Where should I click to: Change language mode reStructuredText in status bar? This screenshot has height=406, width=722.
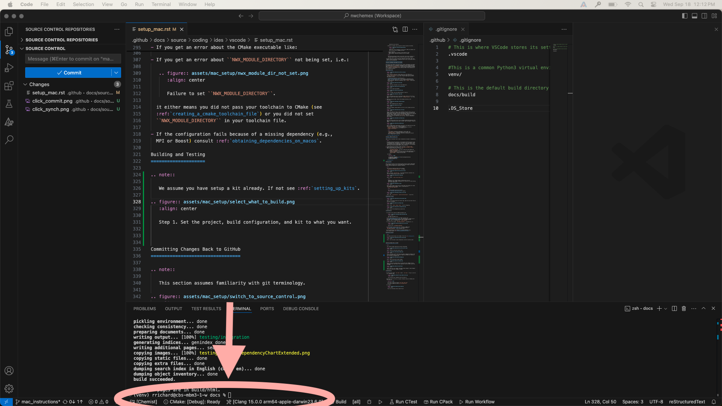coord(687,402)
